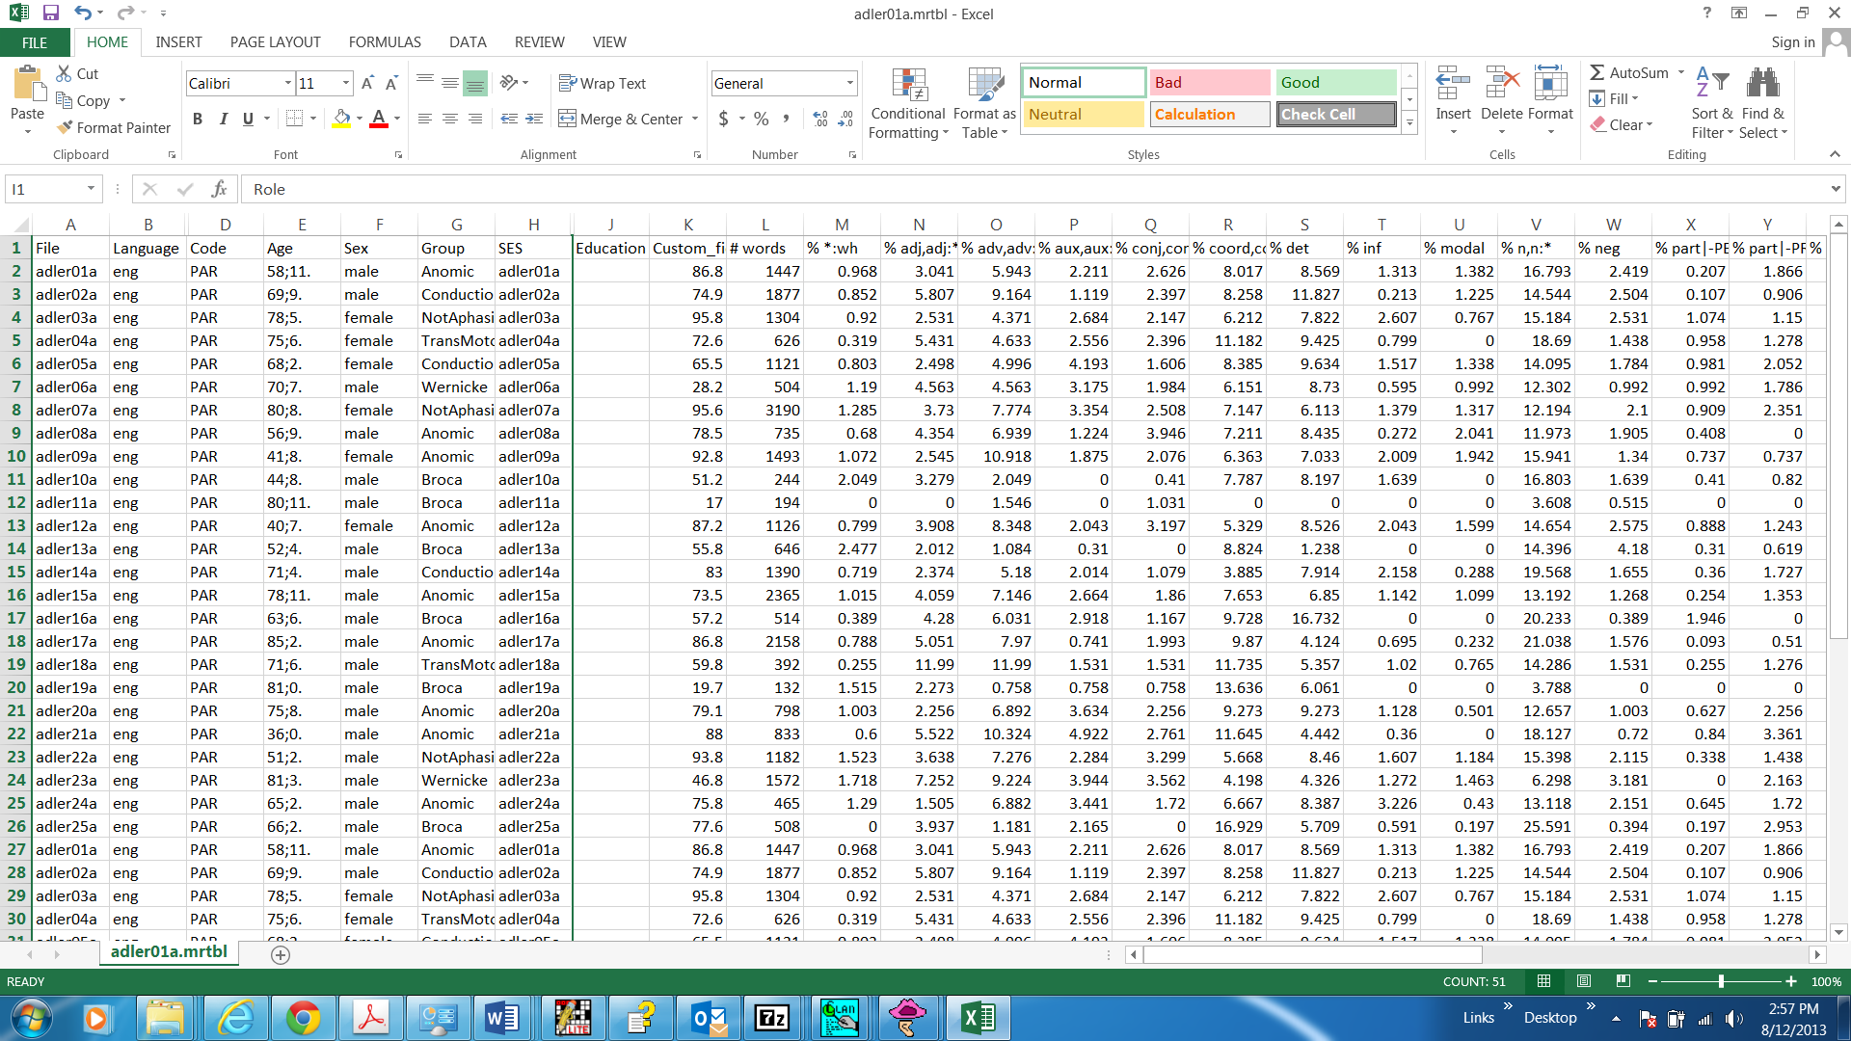Image resolution: width=1851 pixels, height=1041 pixels.
Task: Click the AutoSum sigma icon
Action: click(x=1597, y=72)
